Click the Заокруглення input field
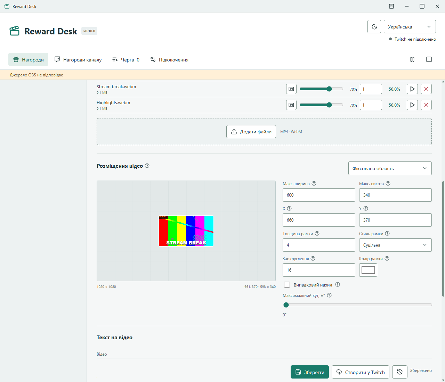This screenshot has height=382, width=445. (319, 270)
